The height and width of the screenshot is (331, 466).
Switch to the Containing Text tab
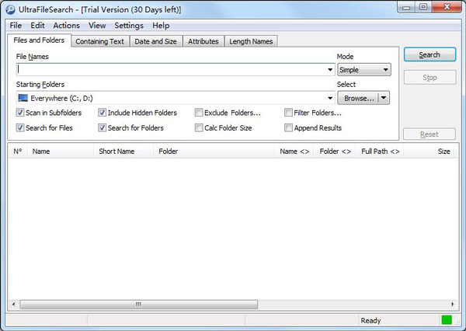click(x=100, y=41)
